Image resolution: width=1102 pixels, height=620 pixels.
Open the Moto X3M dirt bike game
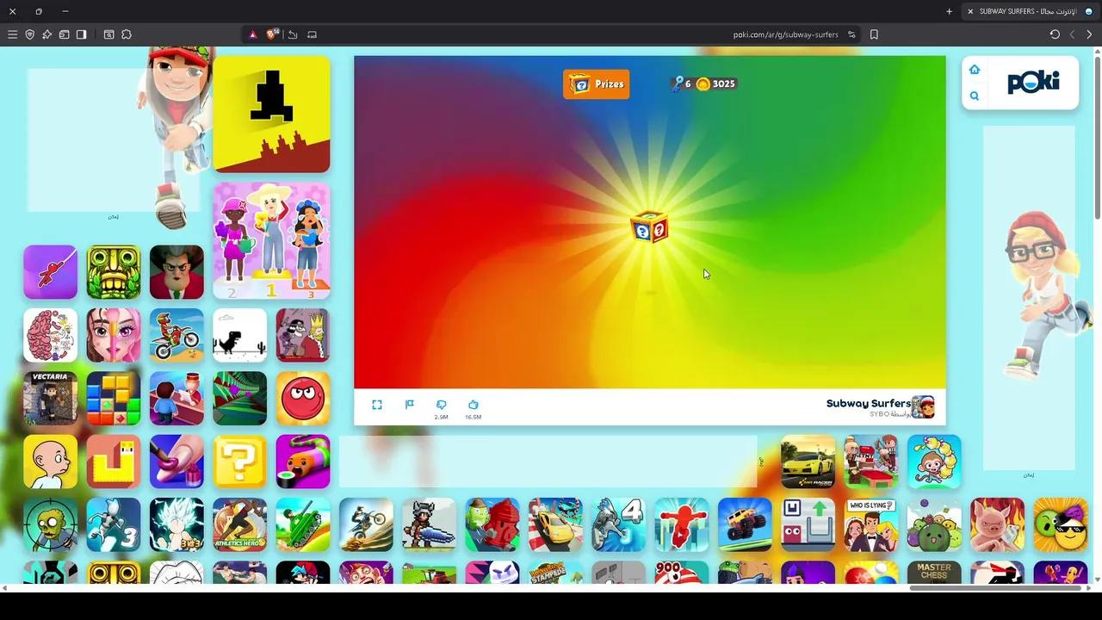coord(176,335)
